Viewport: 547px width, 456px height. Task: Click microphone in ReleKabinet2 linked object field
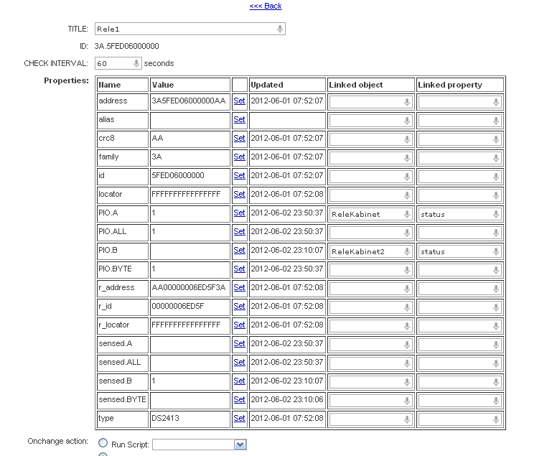407,251
